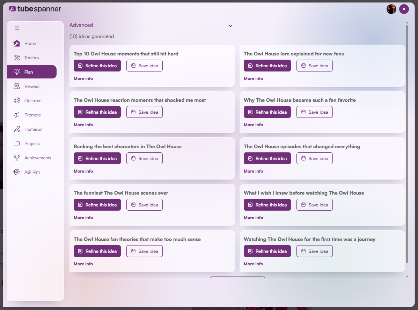Refine 'Top 10 Owl House moments' idea
418x310 pixels.
pos(97,66)
